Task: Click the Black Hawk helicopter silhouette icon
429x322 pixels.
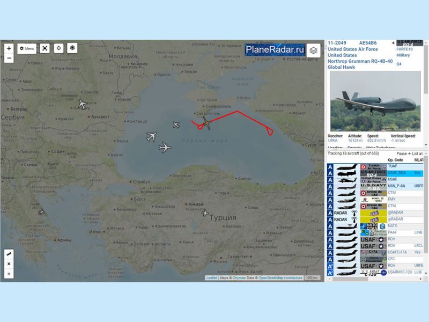Action: pos(346,180)
